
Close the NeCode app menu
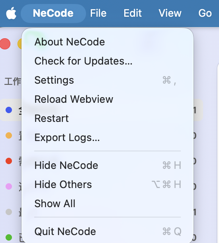point(53,13)
